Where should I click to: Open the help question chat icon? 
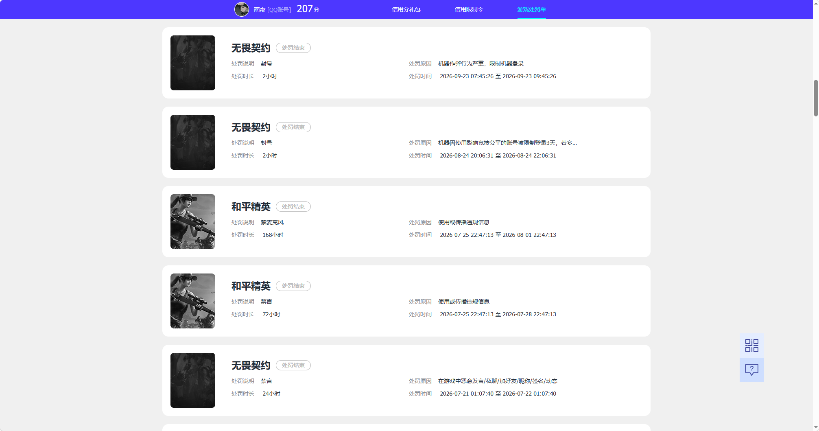pyautogui.click(x=751, y=370)
